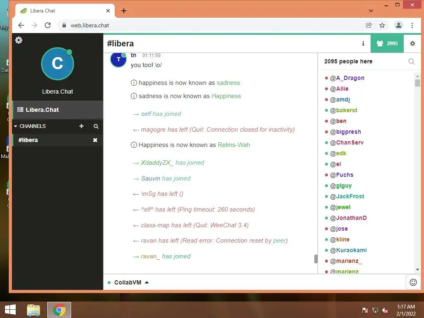Image resolution: width=424 pixels, height=318 pixels.
Task: Click user @bigpresh in nicklist
Action: pos(345,132)
